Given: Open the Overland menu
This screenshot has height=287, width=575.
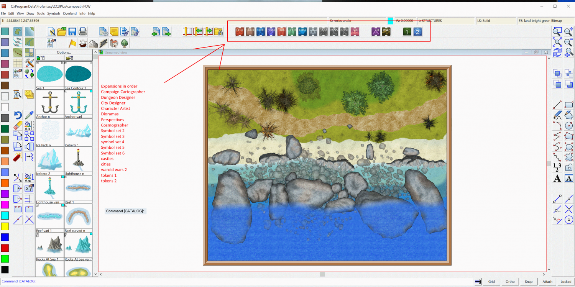Looking at the screenshot, I should tap(70, 13).
